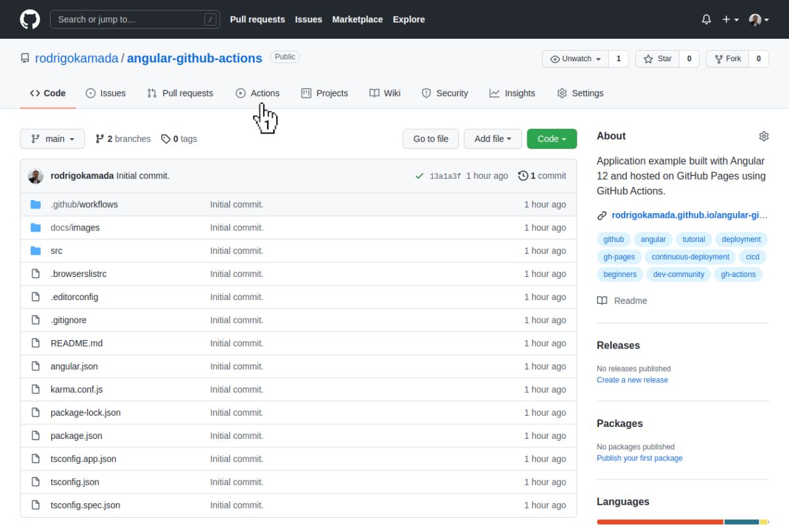Focus the Search or jump to field
Viewport: 789px width, 527px height.
(135, 20)
